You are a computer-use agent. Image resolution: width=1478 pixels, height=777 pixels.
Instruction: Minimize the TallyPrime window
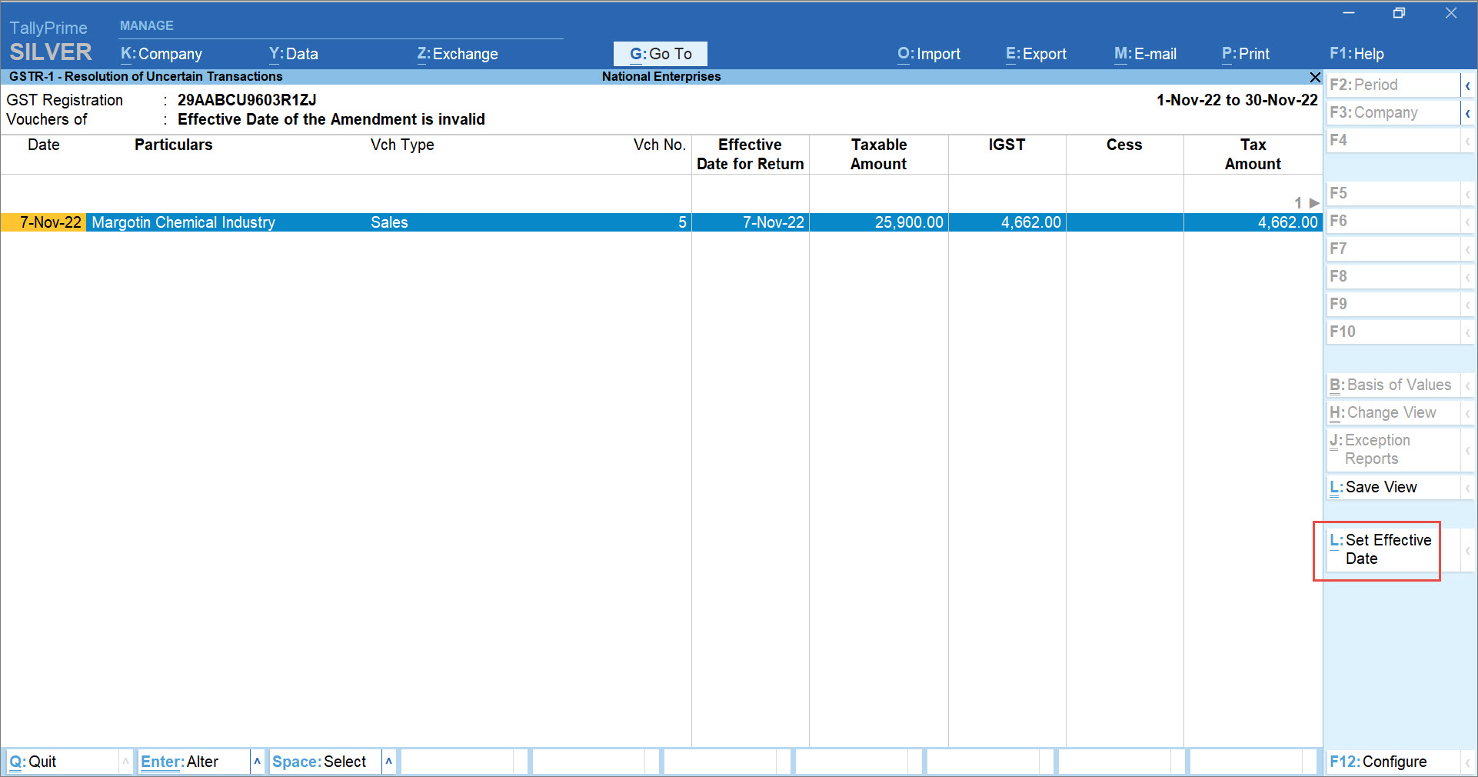click(x=1348, y=13)
